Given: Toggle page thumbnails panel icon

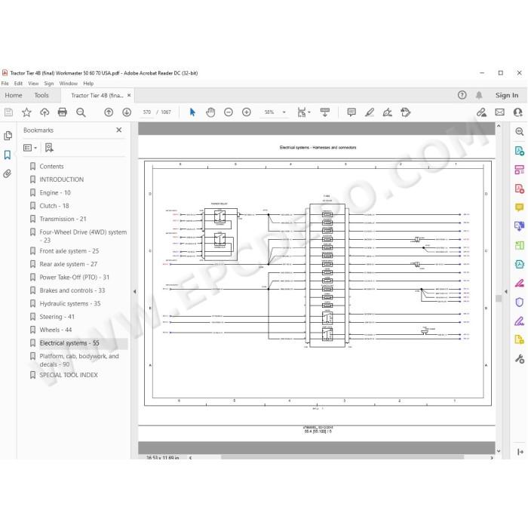Looking at the screenshot, I should click(x=8, y=136).
